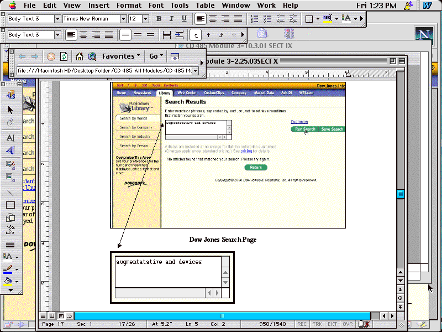
Task: Refresh the current page
Action: (64, 56)
